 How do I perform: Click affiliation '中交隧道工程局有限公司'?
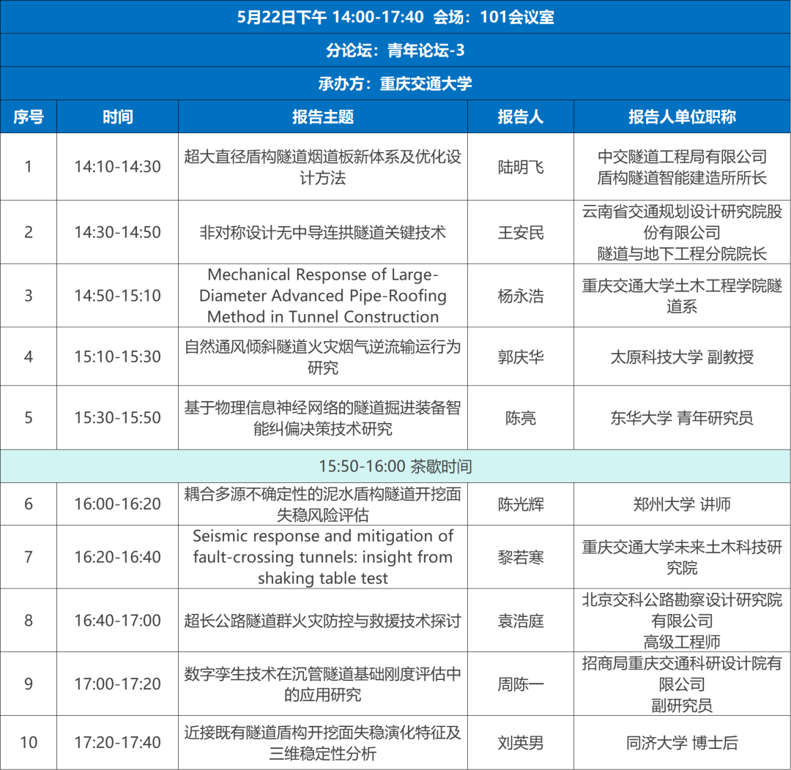682,157
